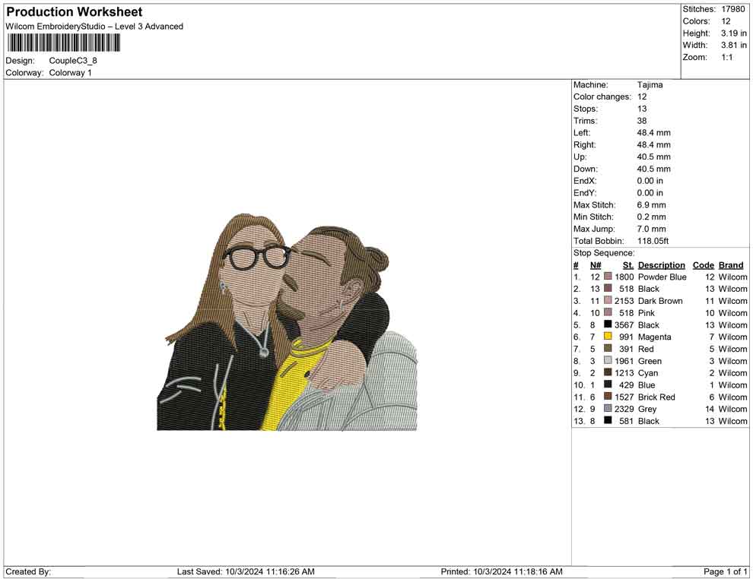Select the "Down:" measurement label

(x=586, y=169)
